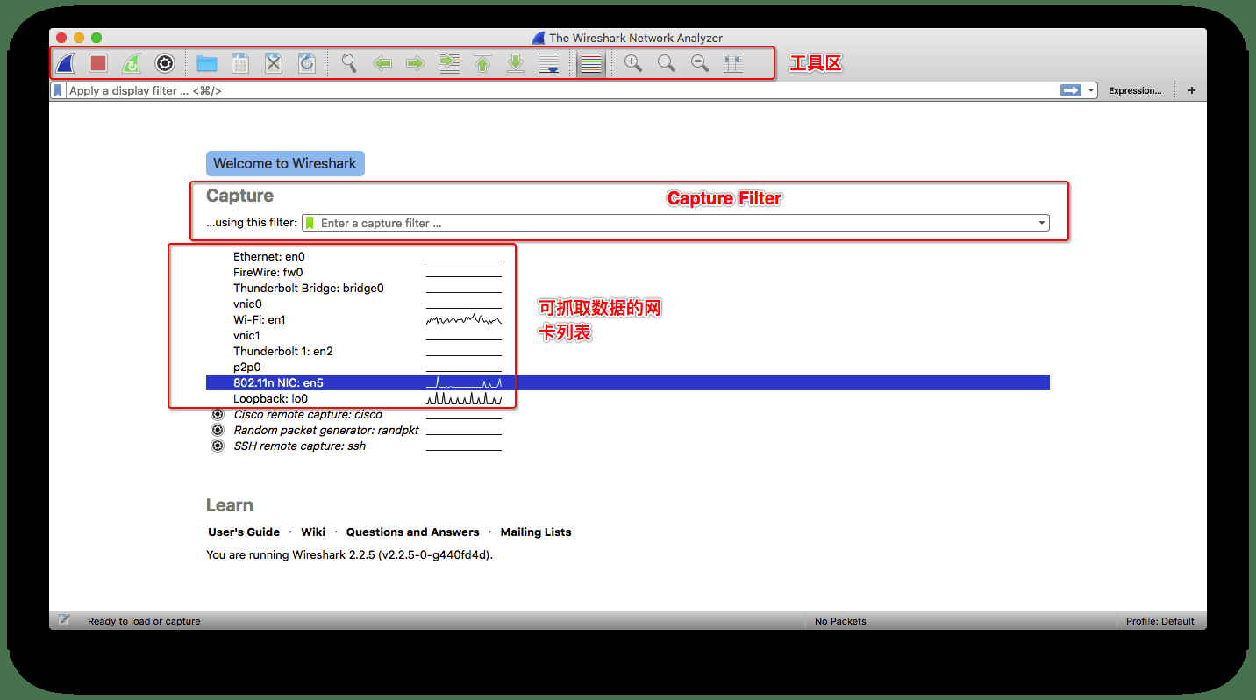Click the Welcome to Wireshark banner
The width and height of the screenshot is (1256, 700).
[x=285, y=163]
